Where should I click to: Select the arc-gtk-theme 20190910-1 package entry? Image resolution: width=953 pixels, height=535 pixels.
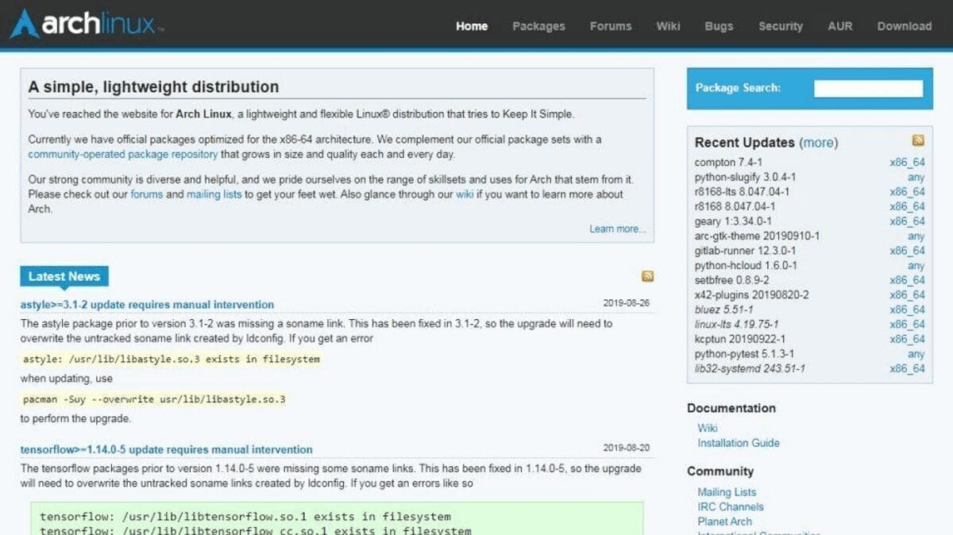coord(757,236)
